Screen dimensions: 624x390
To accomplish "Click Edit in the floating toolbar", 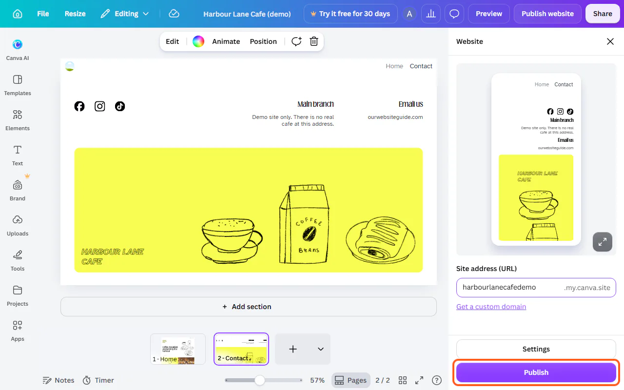I will point(173,41).
